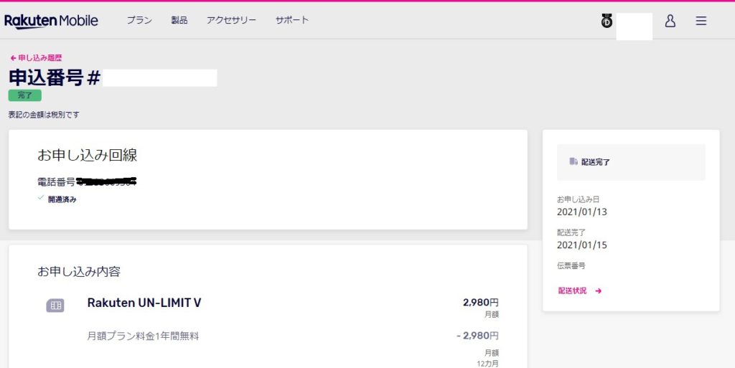Open the アクセサリー menu
Screen dimensions: 735x368
coord(231,20)
